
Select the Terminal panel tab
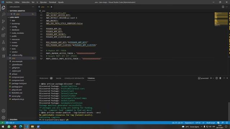(x=91, y=78)
